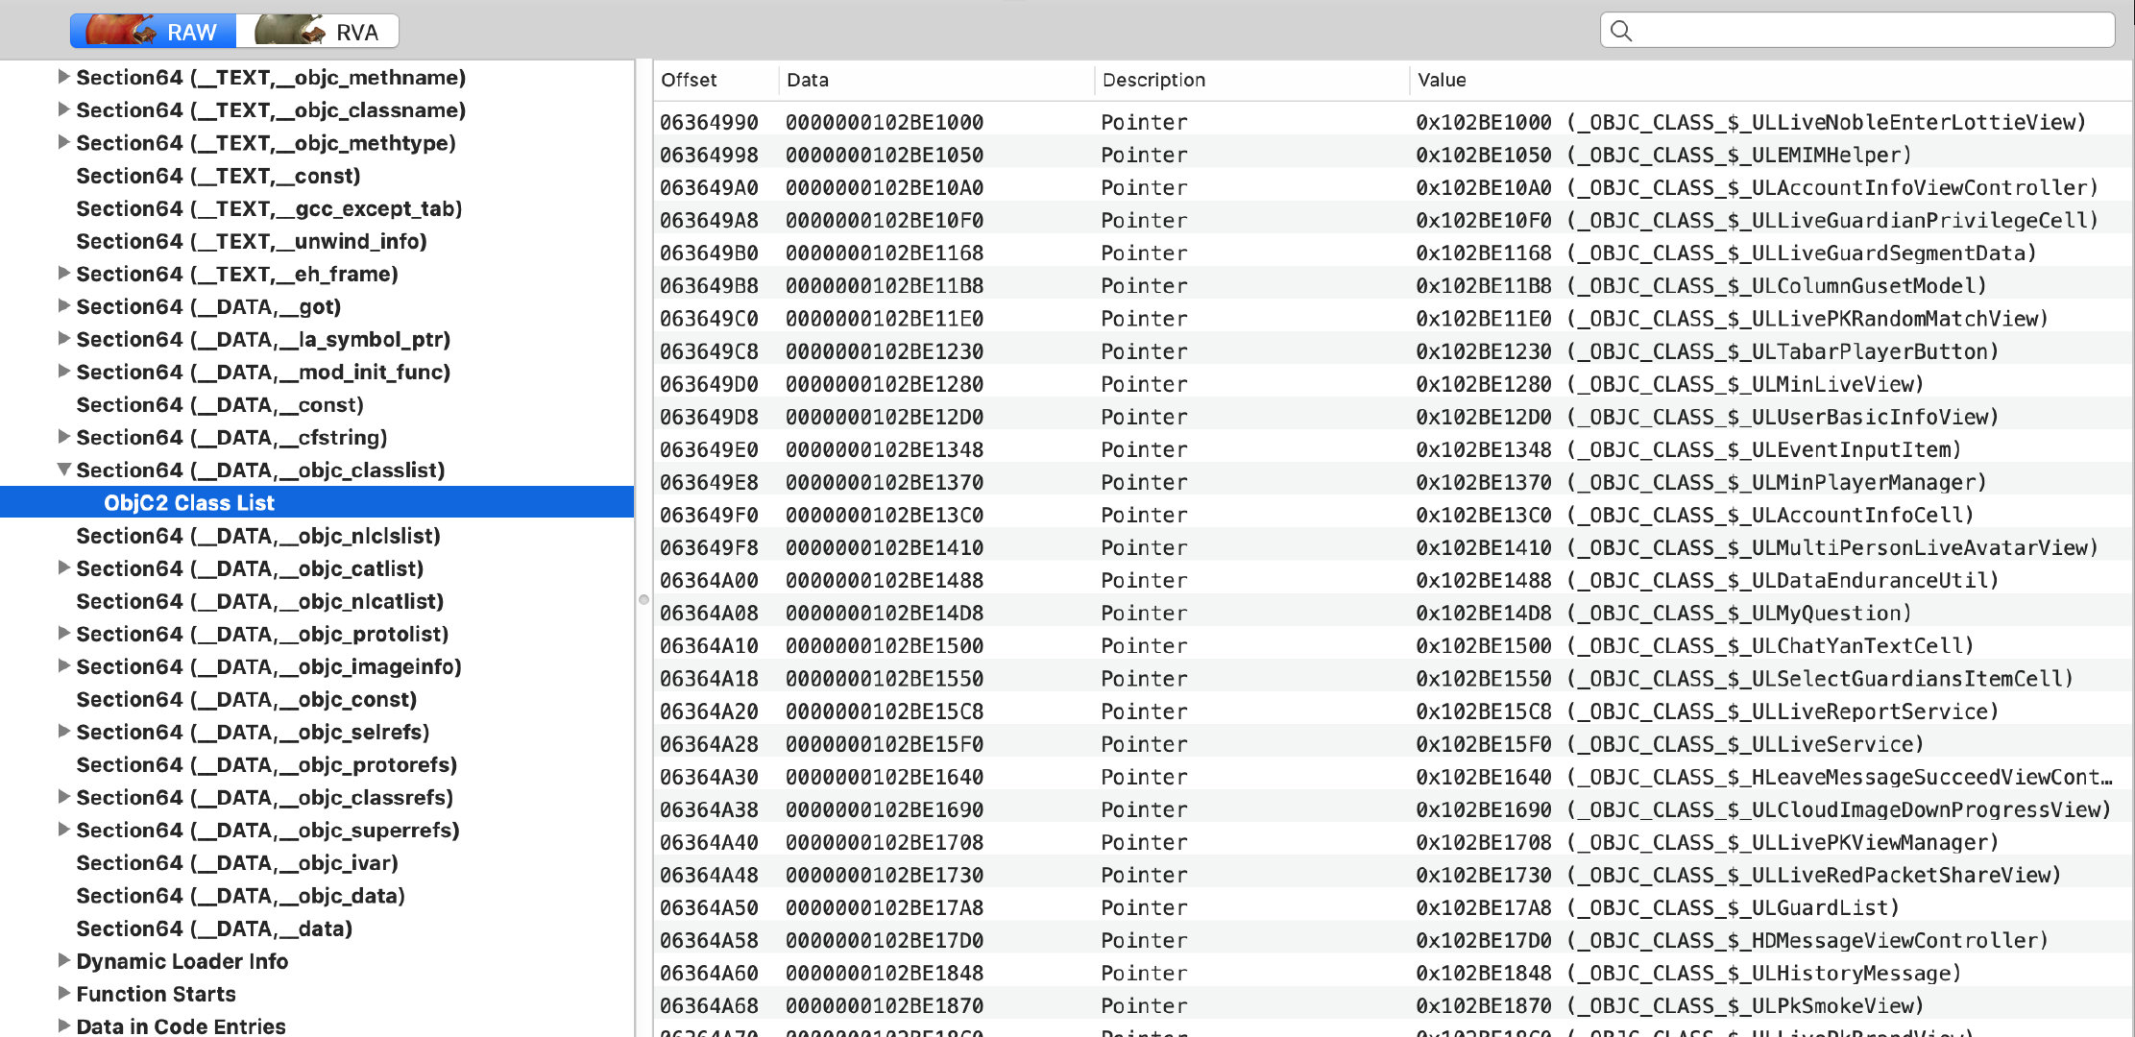Click the Value column header
This screenshot has height=1037, width=2135.
[1442, 81]
